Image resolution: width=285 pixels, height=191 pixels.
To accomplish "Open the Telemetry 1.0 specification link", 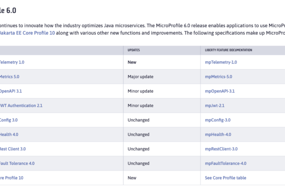I will [12, 62].
